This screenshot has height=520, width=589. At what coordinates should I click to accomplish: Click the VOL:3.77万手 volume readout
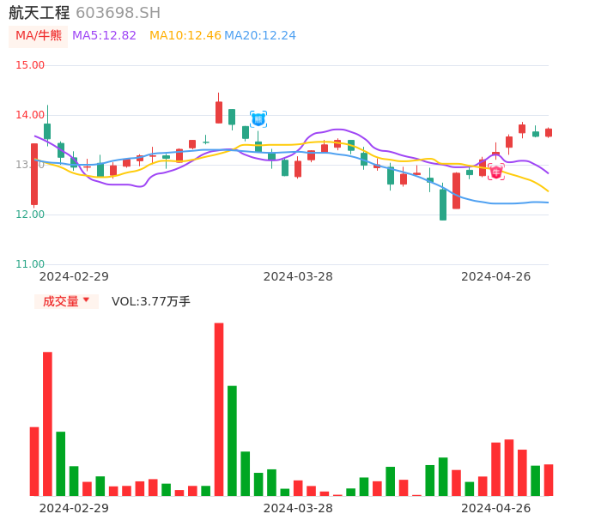151,301
